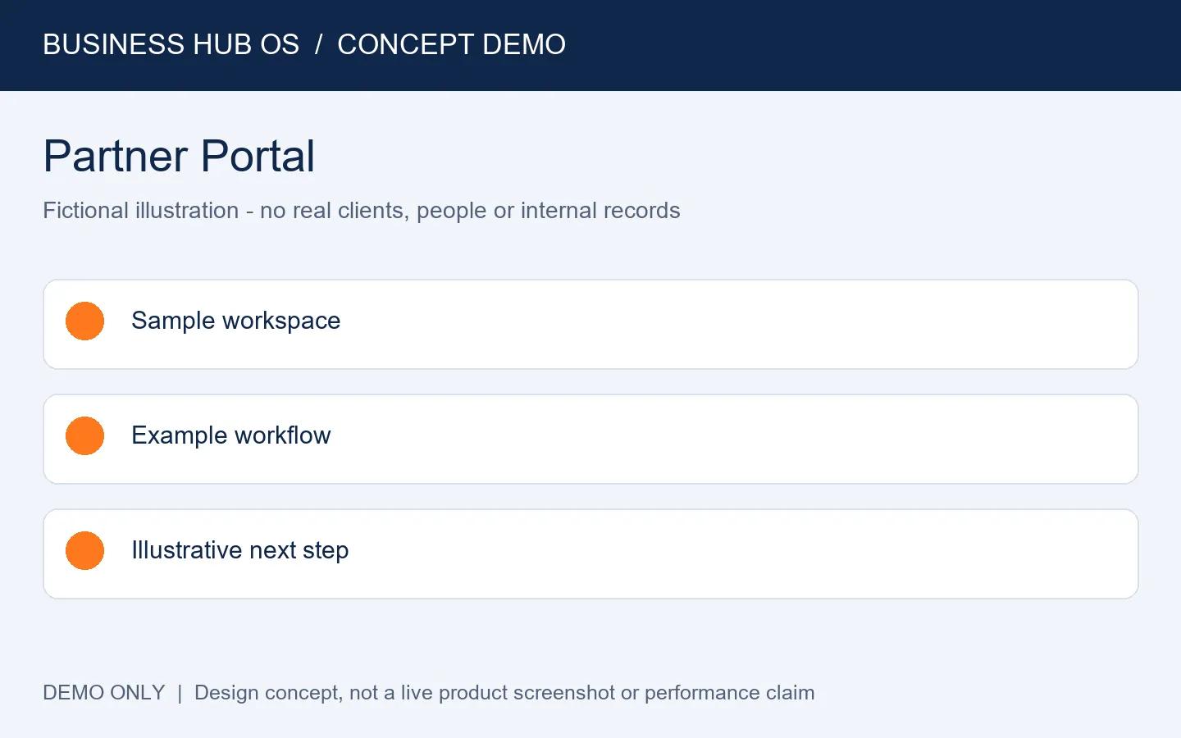Click the DEMO ONLY footer label
The width and height of the screenshot is (1181, 738).
click(104, 693)
